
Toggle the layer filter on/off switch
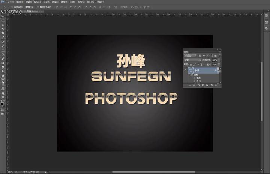point(220,56)
